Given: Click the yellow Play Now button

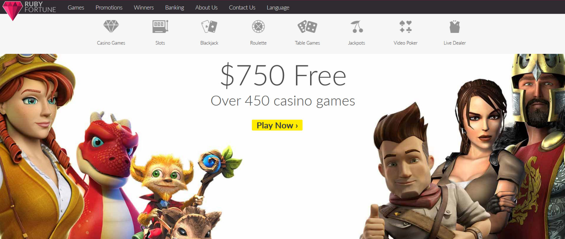Looking at the screenshot, I should click(277, 125).
